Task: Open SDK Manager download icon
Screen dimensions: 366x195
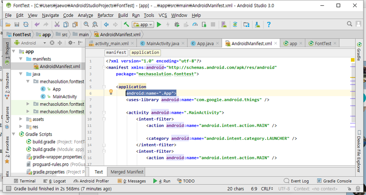Action: [257, 24]
